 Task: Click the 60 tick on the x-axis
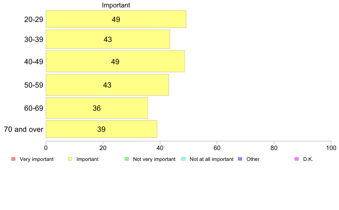tap(217, 148)
